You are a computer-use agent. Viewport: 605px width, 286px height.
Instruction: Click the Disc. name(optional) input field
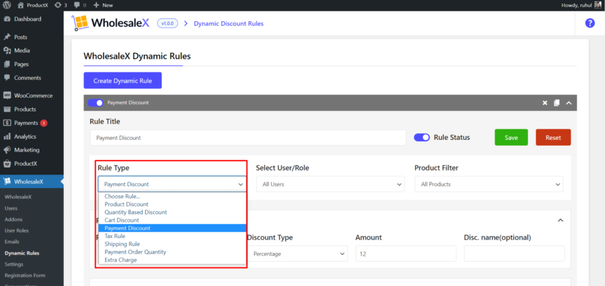[515, 254]
